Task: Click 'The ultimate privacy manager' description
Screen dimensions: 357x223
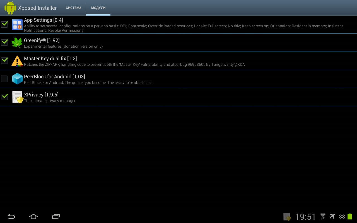Action: tap(50, 101)
